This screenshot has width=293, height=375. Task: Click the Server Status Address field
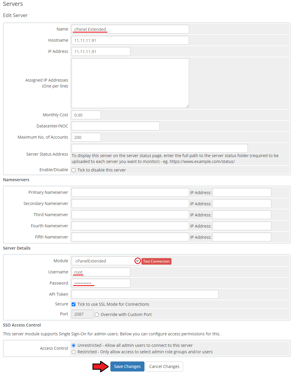click(159, 148)
